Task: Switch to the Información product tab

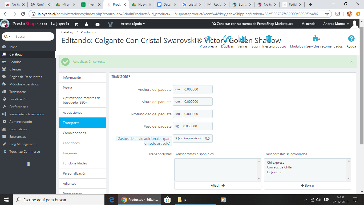Action: point(82,78)
